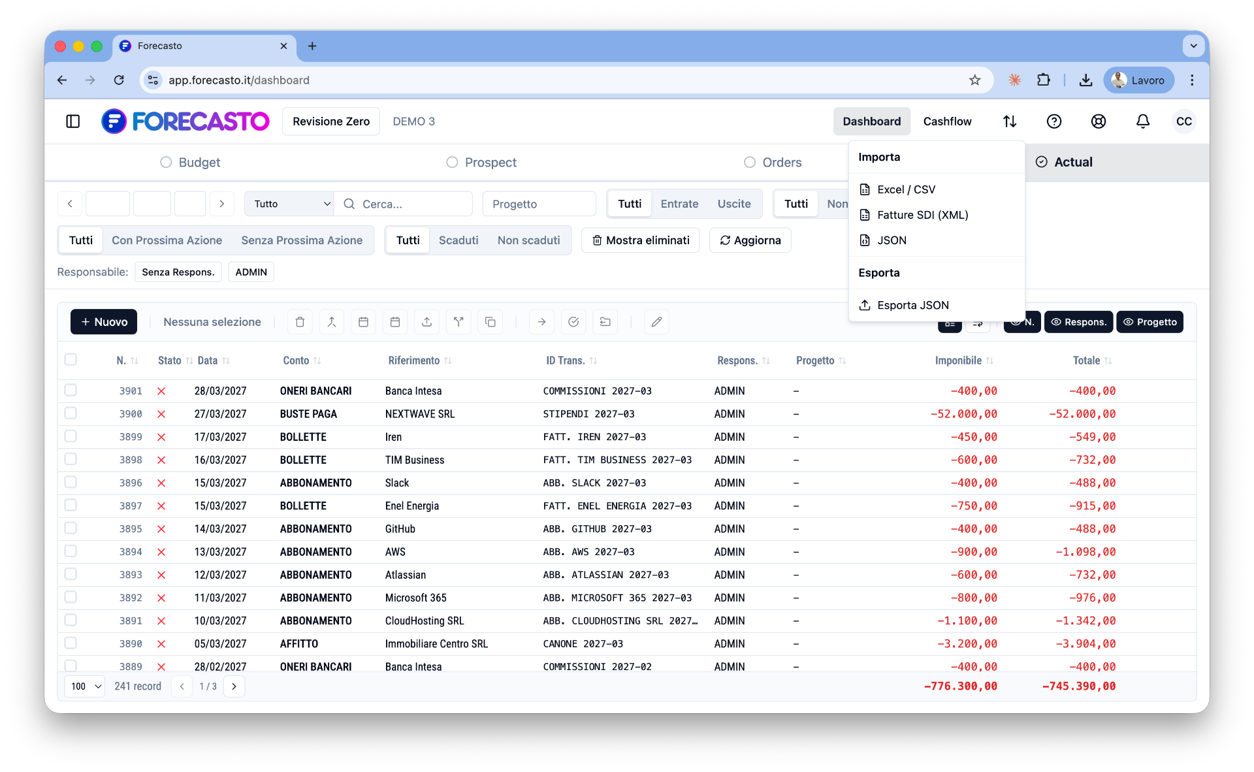Open the first calendar icon in the toolbar
Viewport: 1254px width, 772px height.
tap(364, 321)
